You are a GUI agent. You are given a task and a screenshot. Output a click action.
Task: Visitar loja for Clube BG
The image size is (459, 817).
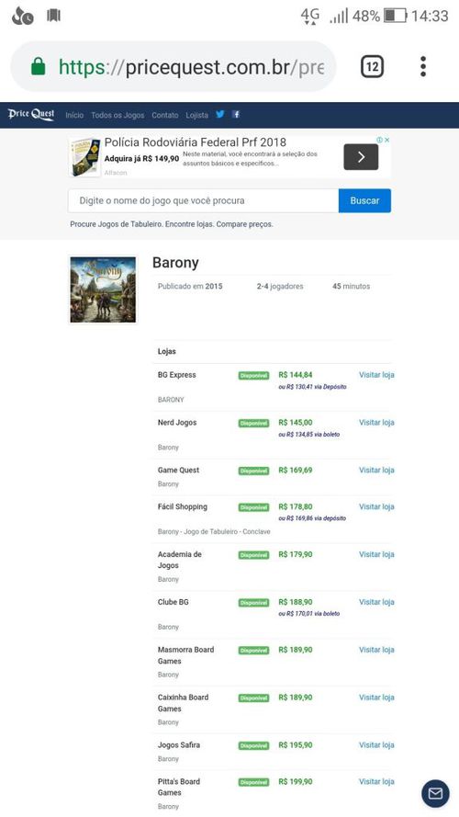[x=376, y=602]
